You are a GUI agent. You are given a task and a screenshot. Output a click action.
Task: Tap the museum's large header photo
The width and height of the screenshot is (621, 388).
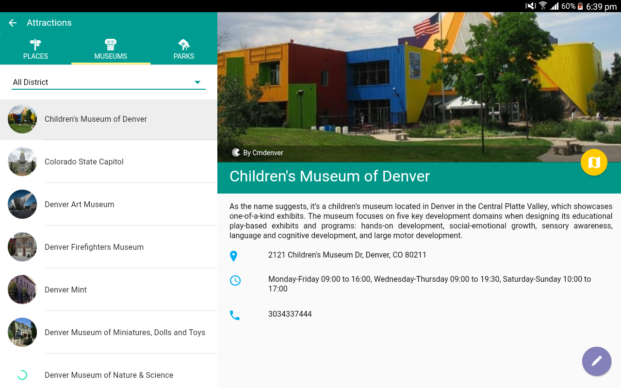pyautogui.click(x=419, y=87)
